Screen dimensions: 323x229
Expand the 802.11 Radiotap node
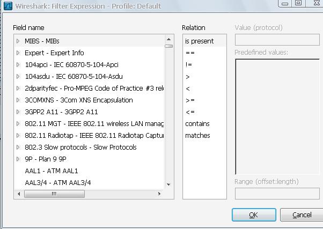(18, 135)
